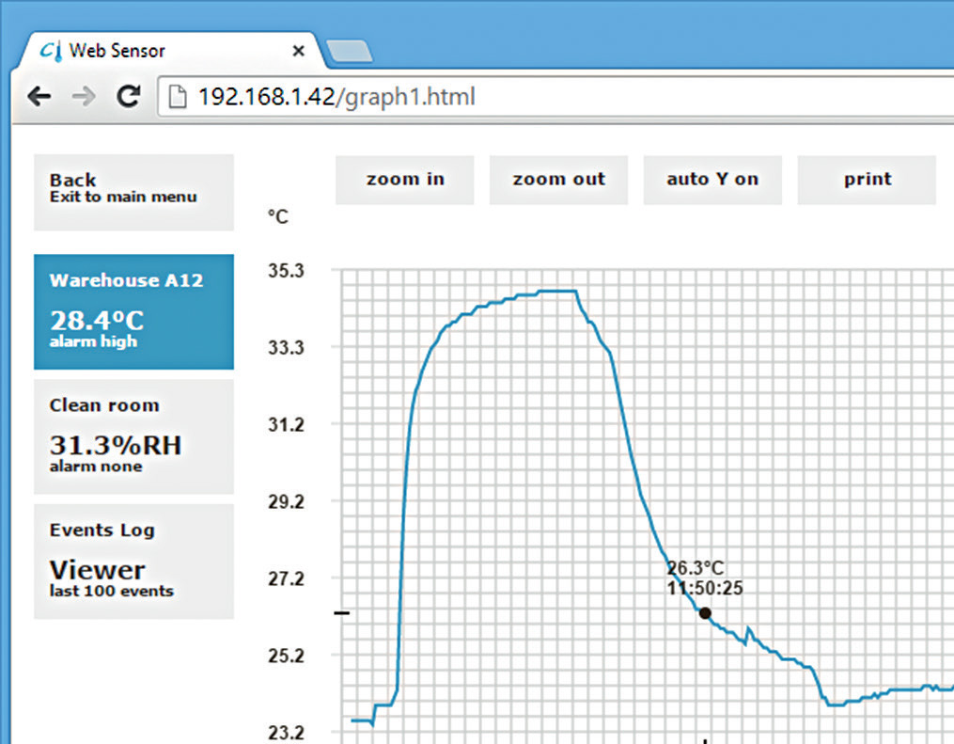Click the browser forward arrow
The width and height of the screenshot is (954, 744).
[x=84, y=96]
